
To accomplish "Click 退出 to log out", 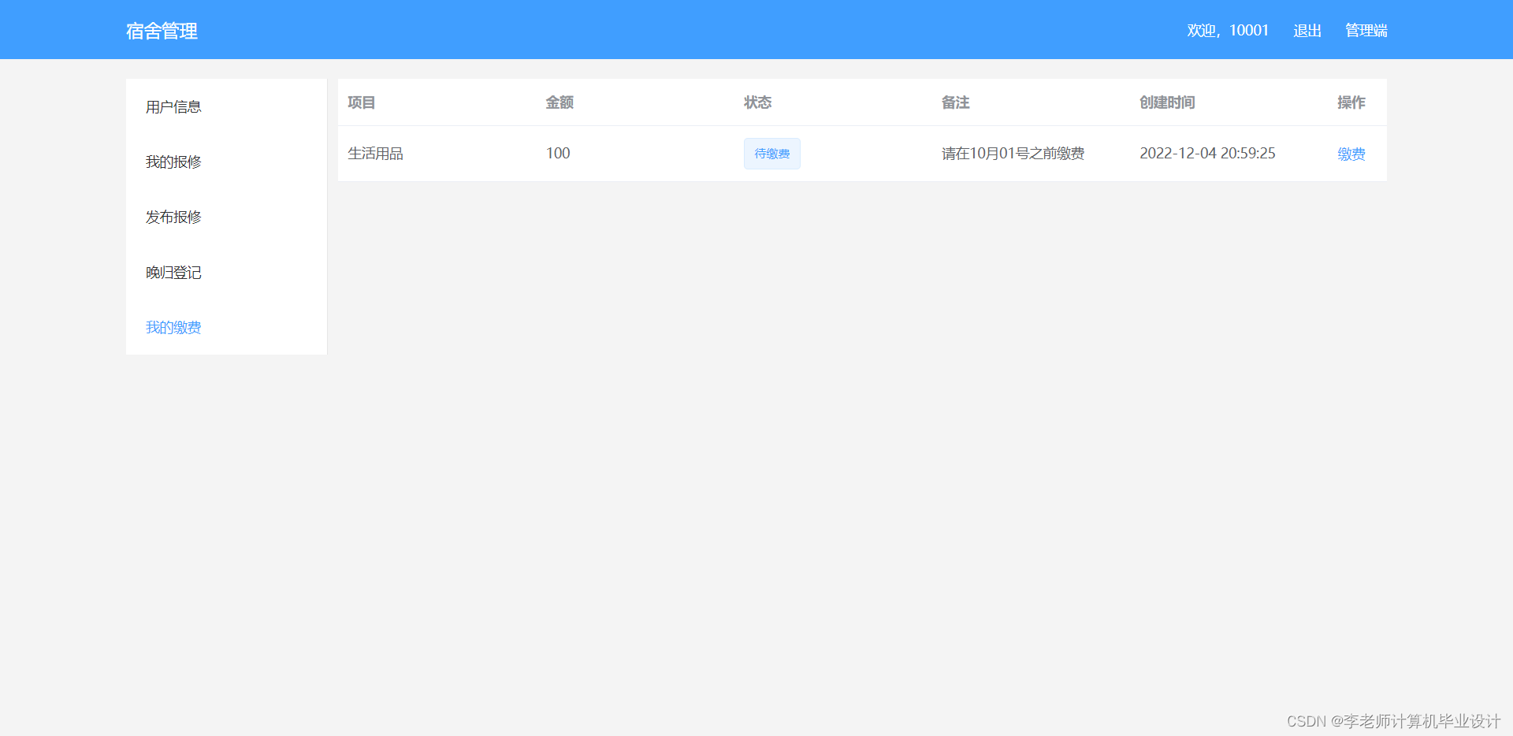I will click(x=1307, y=30).
